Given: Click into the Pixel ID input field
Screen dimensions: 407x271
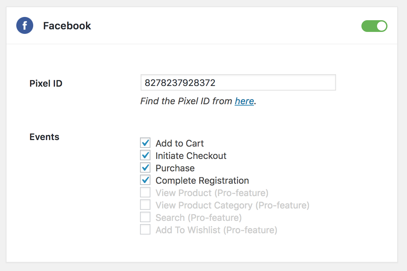Looking at the screenshot, I should (x=238, y=83).
